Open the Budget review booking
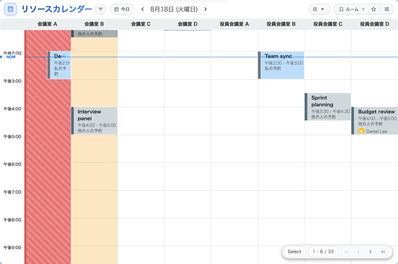This screenshot has width=398, height=264. [375, 120]
